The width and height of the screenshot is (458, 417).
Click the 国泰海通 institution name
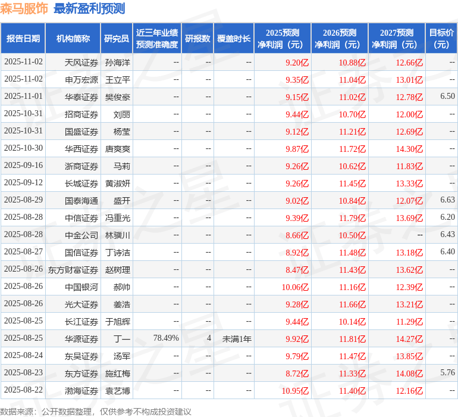point(81,201)
